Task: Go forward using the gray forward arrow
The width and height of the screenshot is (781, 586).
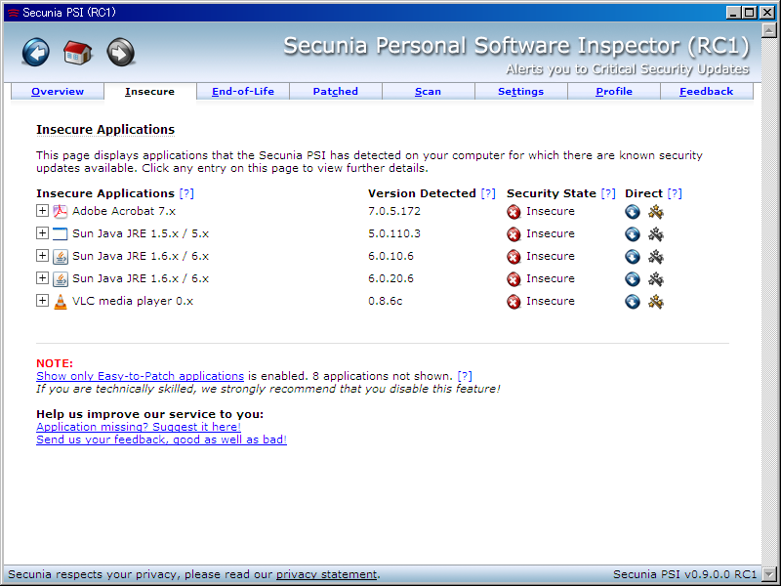Action: pos(120,52)
